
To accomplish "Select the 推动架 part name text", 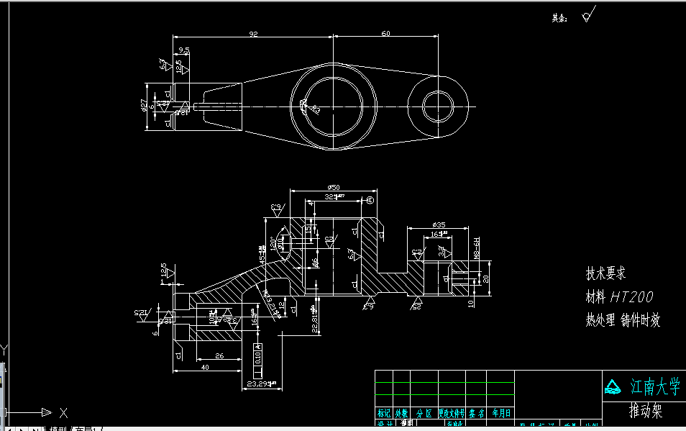I will pos(646,411).
